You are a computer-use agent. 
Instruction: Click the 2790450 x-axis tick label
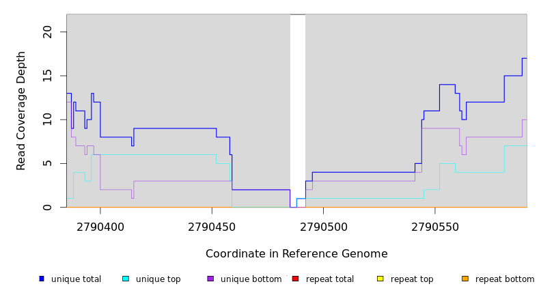click(x=212, y=226)
